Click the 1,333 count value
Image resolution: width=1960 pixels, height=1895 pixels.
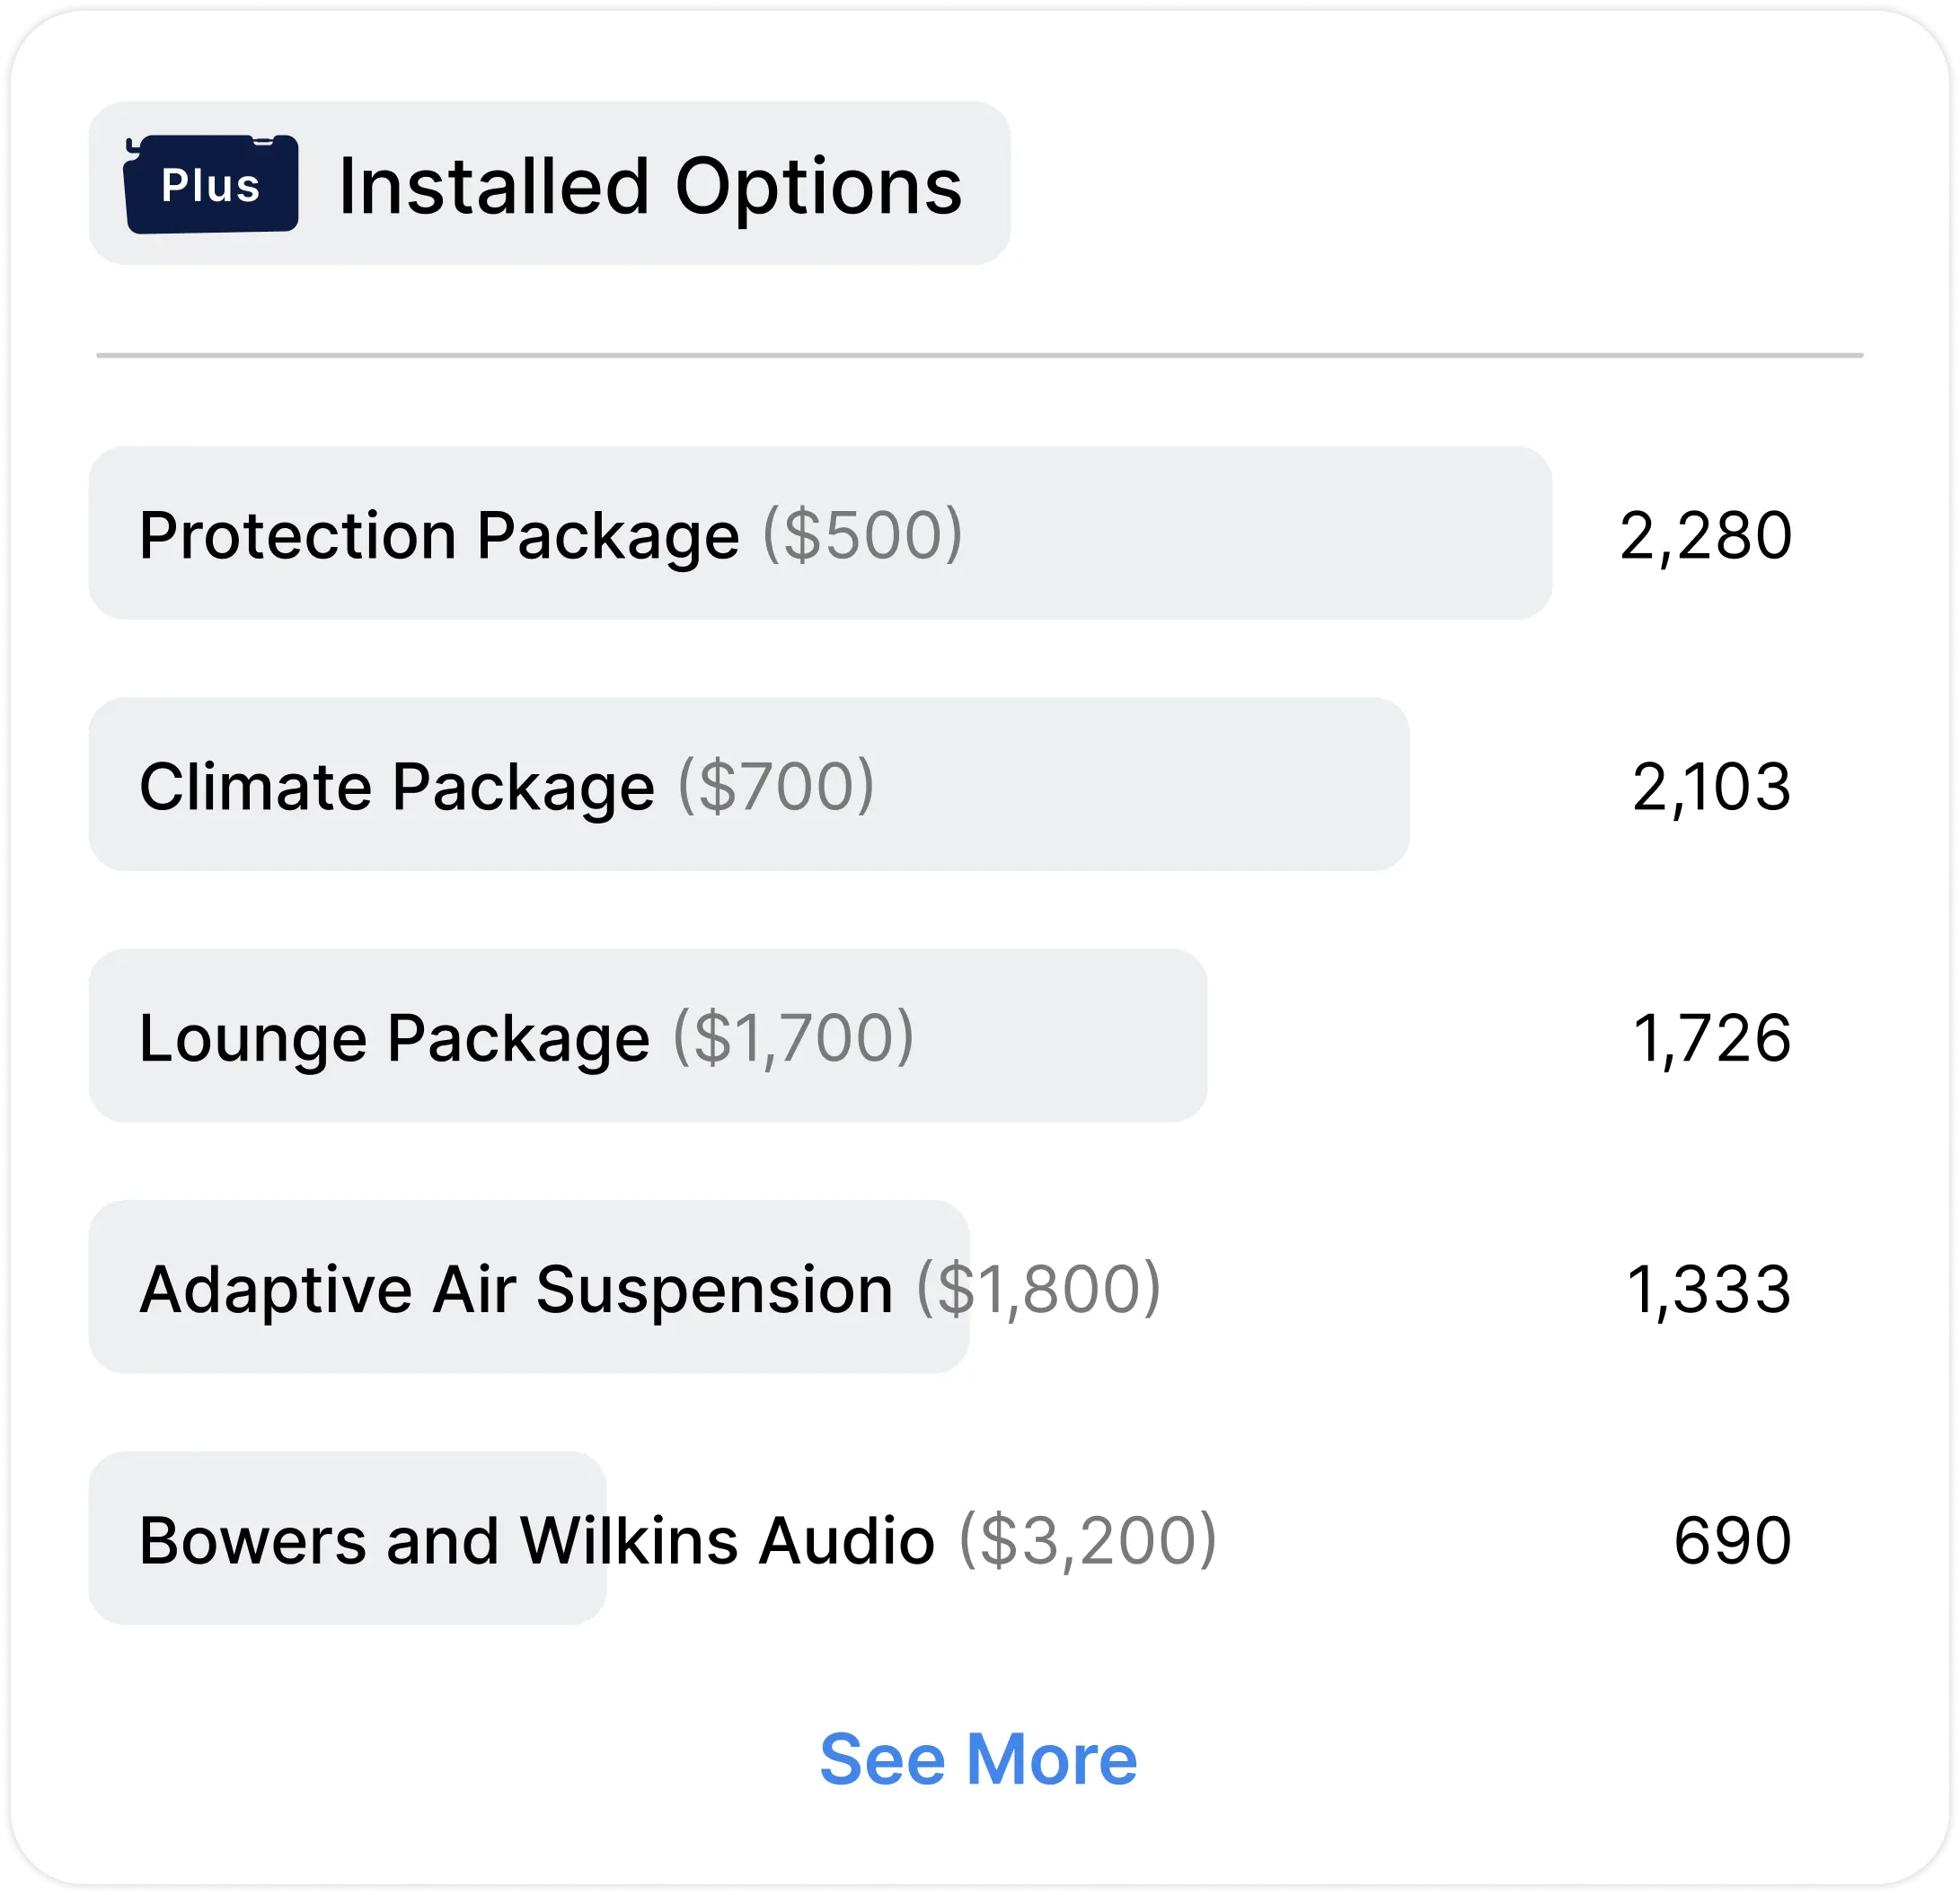[x=1708, y=1289]
